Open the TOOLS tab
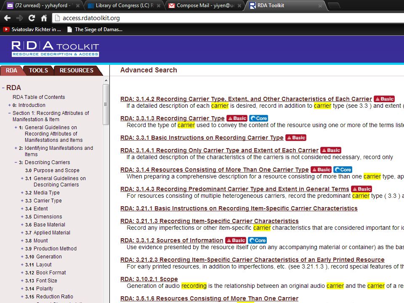The image size is (404, 303). click(38, 70)
